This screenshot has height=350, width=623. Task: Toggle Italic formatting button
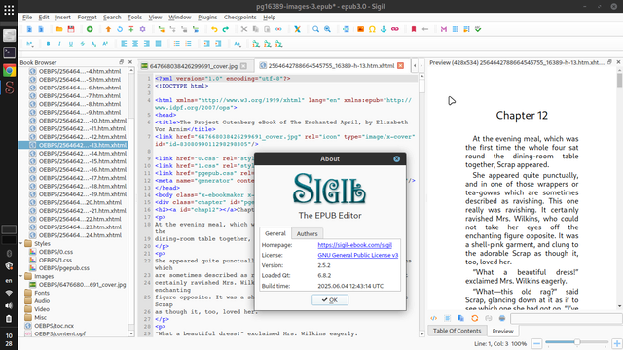point(59,44)
